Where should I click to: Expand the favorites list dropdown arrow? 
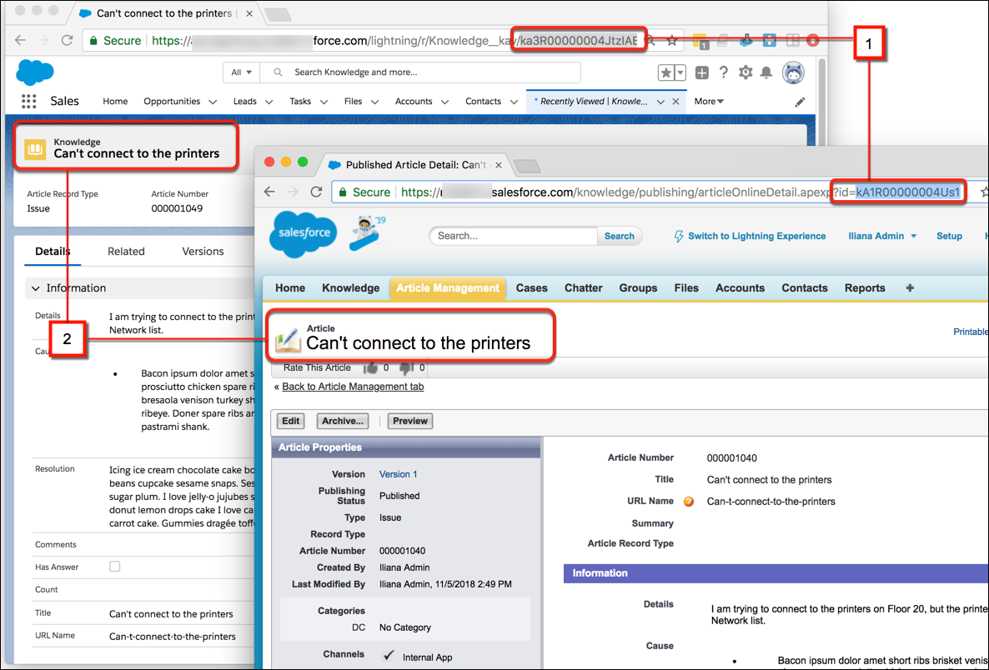(x=680, y=72)
